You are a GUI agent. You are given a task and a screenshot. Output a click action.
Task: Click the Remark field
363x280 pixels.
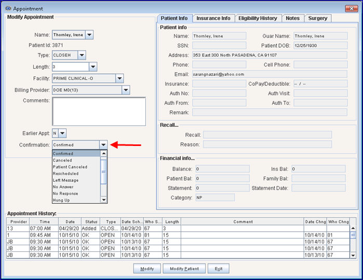[270, 112]
